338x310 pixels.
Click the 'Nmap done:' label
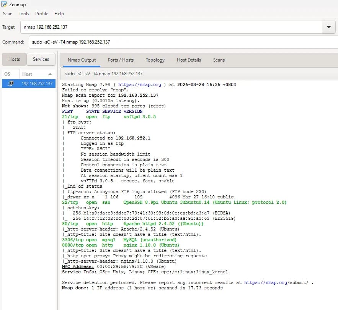tap(75, 288)
